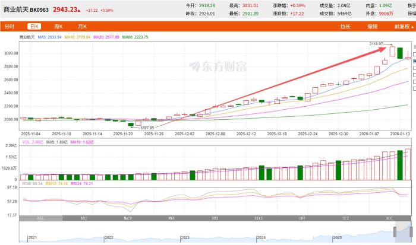The image size is (416, 245).
Task: Switch to the ROC indicator tab
Action: click(389, 218)
